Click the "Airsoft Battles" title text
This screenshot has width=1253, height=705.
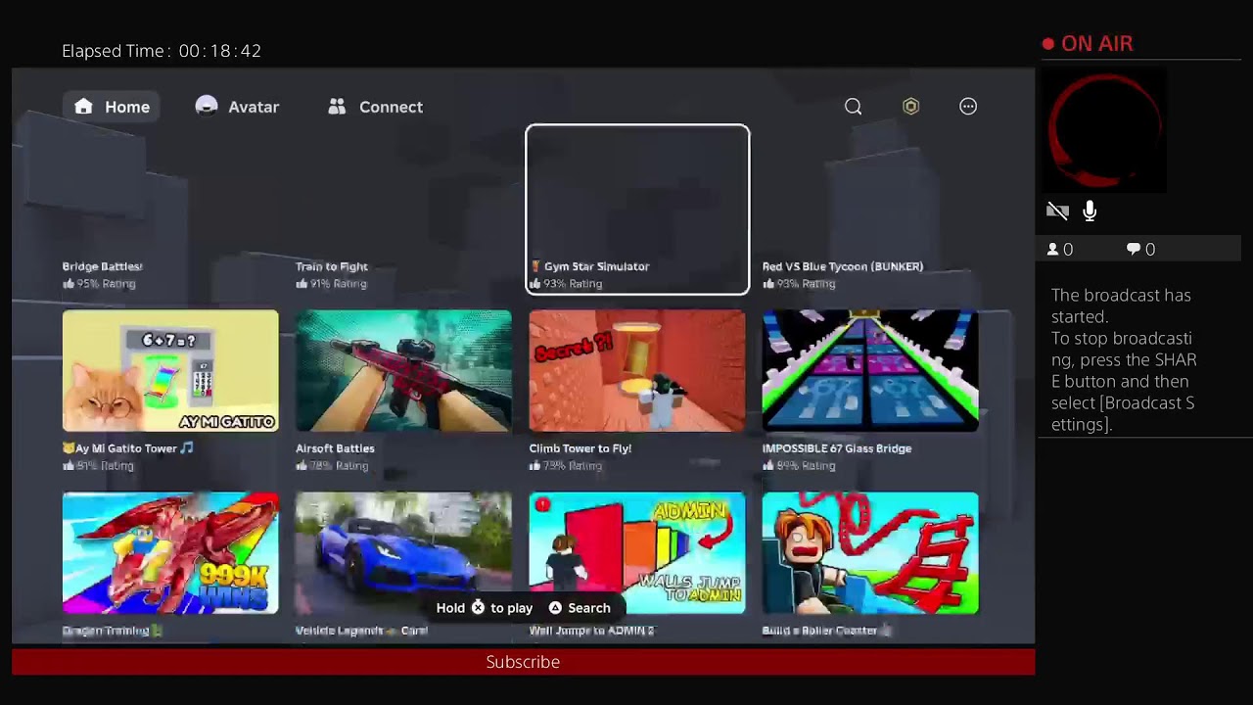pyautogui.click(x=335, y=448)
